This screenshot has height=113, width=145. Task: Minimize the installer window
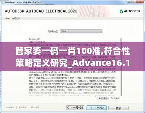click(x=129, y=2)
